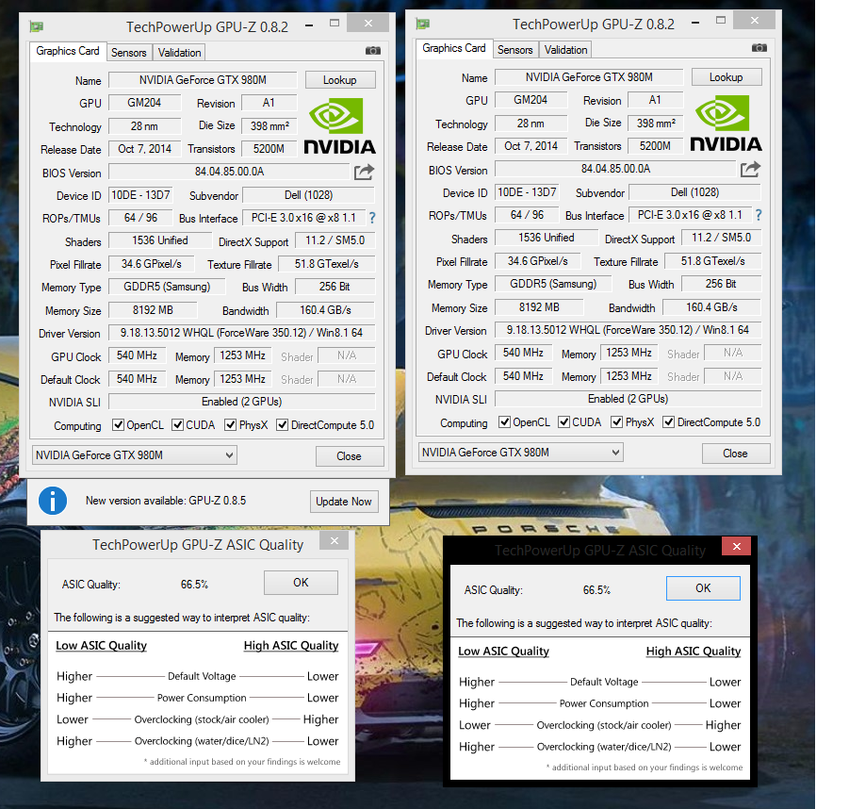Click camera screenshot icon in right GPU-Z window
This screenshot has height=809, width=849.
pos(759,48)
